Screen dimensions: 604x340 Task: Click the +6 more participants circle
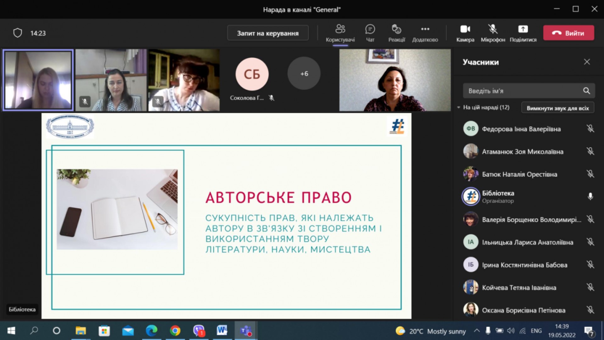[304, 74]
